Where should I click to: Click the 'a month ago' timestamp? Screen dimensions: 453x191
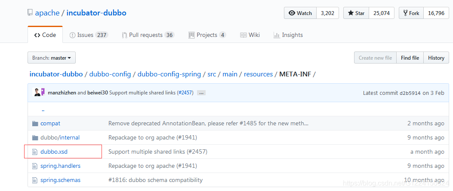click(x=427, y=152)
